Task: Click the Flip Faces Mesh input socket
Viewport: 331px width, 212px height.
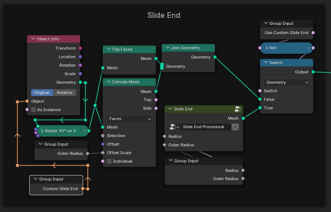Action: [x=102, y=68]
